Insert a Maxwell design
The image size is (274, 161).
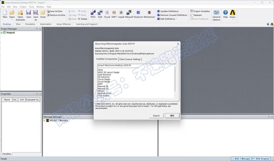pos(129,14)
